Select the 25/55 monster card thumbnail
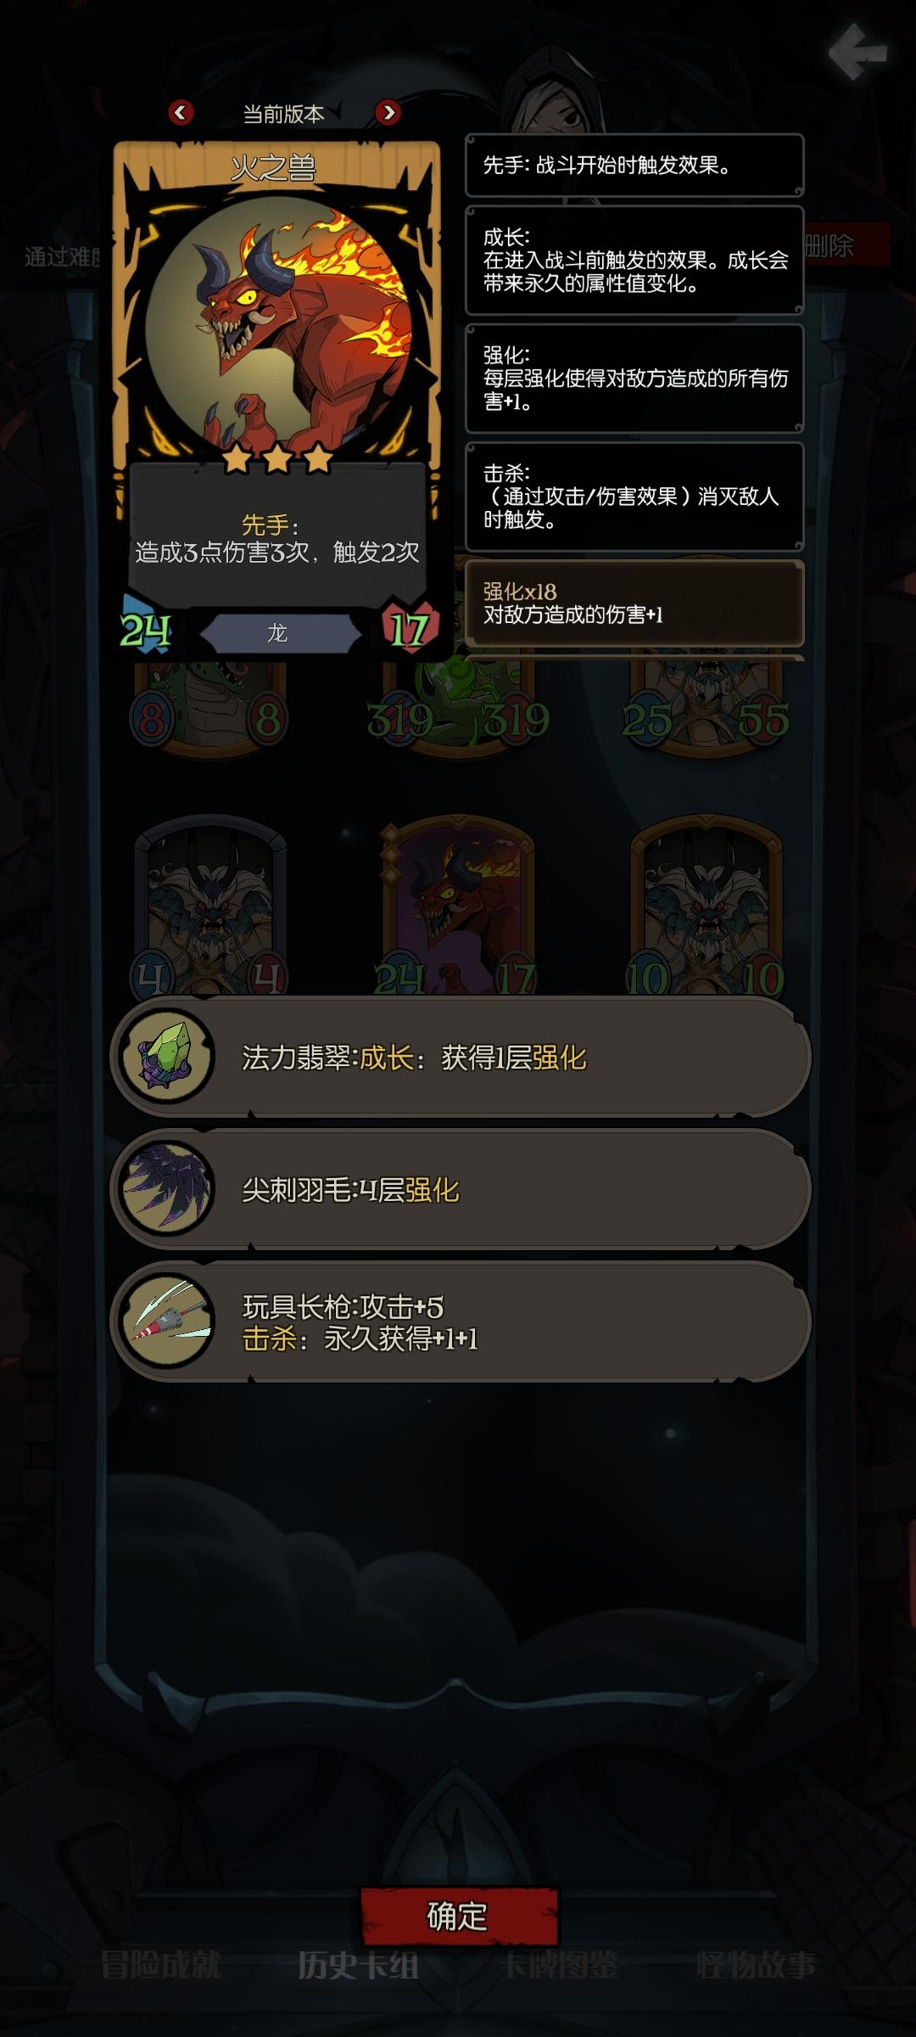Viewport: 916px width, 2037px height. 706,706
